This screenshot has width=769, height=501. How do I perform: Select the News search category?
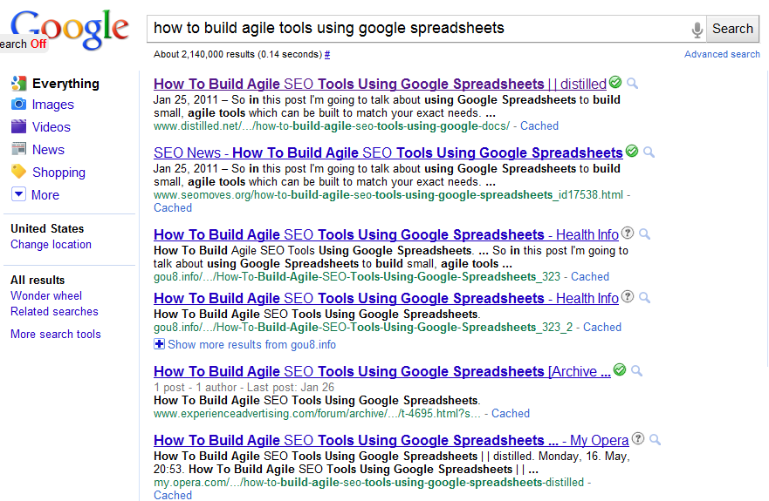tap(48, 149)
